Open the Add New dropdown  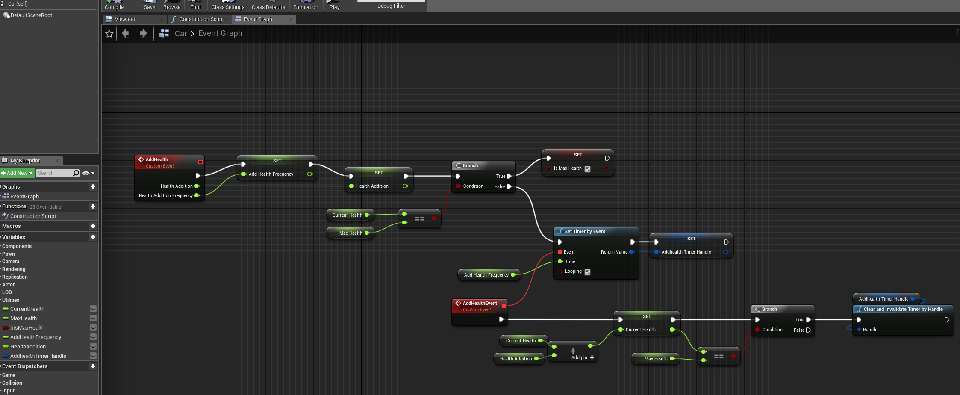17,173
